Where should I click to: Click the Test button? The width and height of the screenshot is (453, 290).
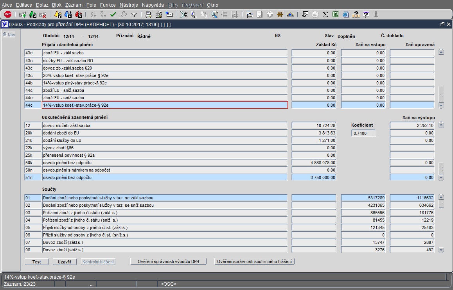[x=36, y=262]
